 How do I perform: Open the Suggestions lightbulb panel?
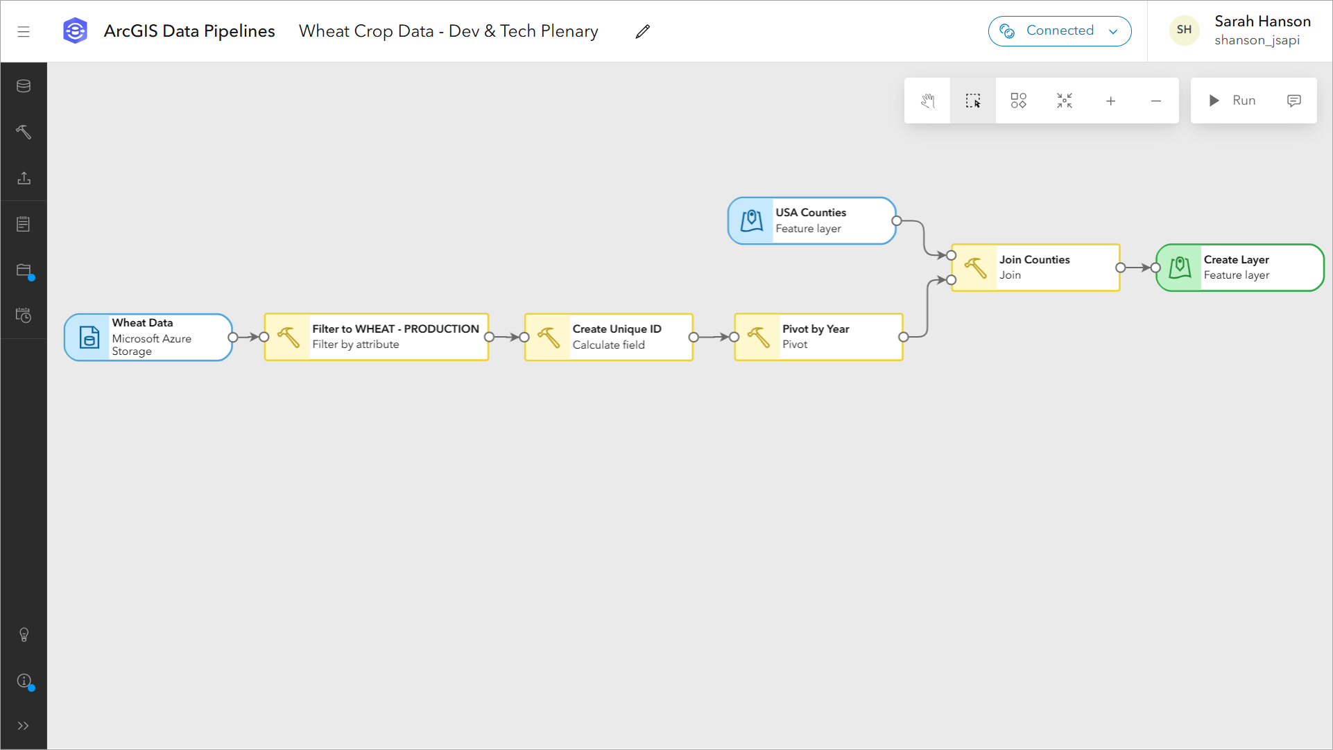click(x=24, y=634)
